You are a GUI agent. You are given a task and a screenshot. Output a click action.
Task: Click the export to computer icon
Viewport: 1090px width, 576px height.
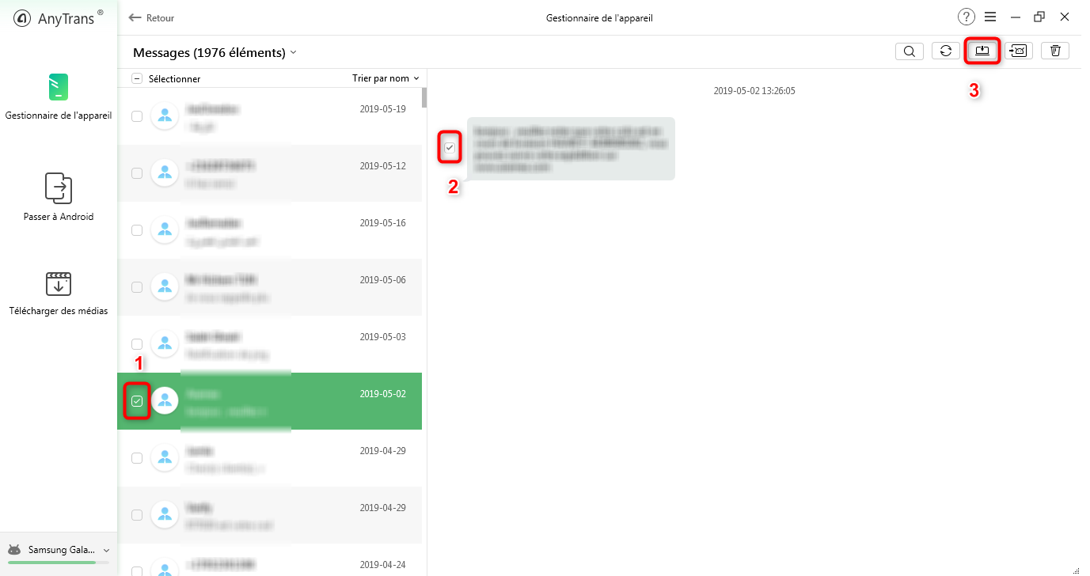tap(982, 51)
